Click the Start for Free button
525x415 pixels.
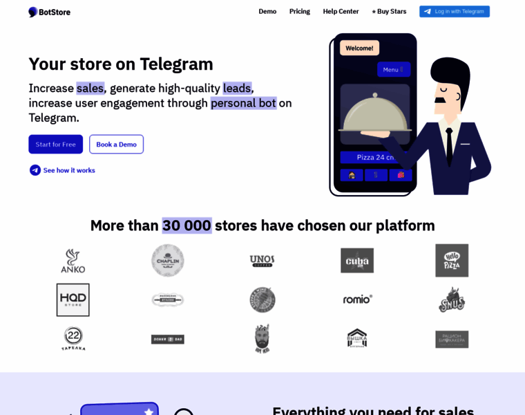coord(55,144)
